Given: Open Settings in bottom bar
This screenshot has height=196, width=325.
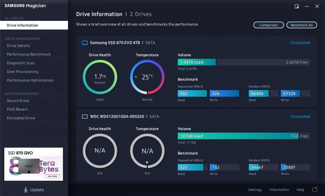Looking at the screenshot, I should tap(255, 190).
